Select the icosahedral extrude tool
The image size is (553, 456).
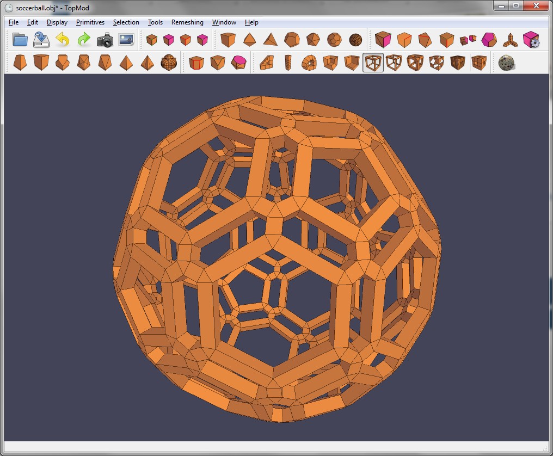click(84, 63)
